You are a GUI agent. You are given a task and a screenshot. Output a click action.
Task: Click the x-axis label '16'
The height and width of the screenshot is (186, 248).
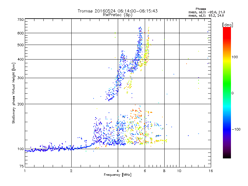pyautogui.click(x=211, y=171)
